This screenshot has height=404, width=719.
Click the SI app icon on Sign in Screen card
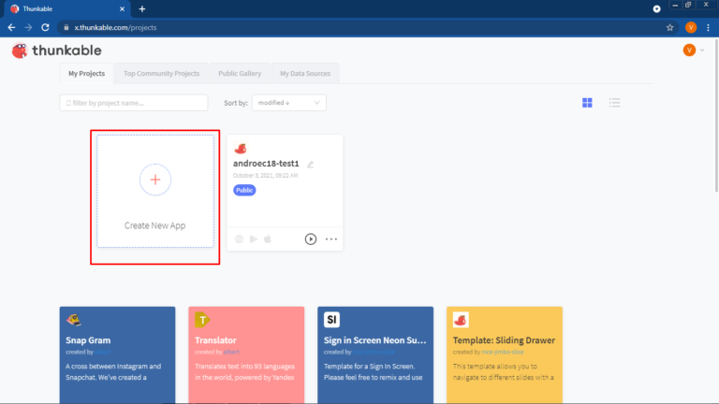click(x=331, y=320)
